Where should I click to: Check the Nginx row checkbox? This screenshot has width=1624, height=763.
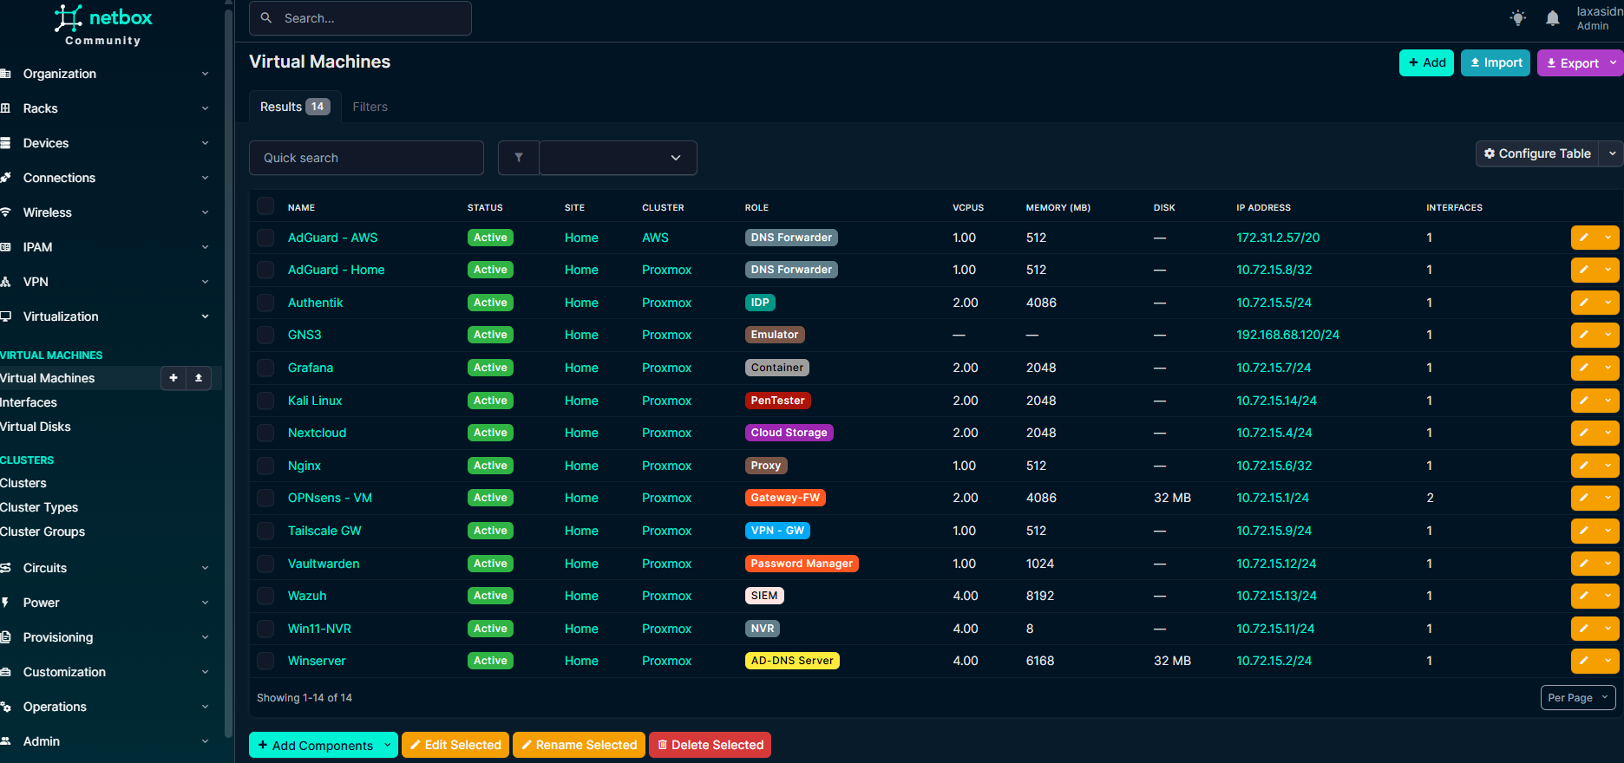click(265, 466)
